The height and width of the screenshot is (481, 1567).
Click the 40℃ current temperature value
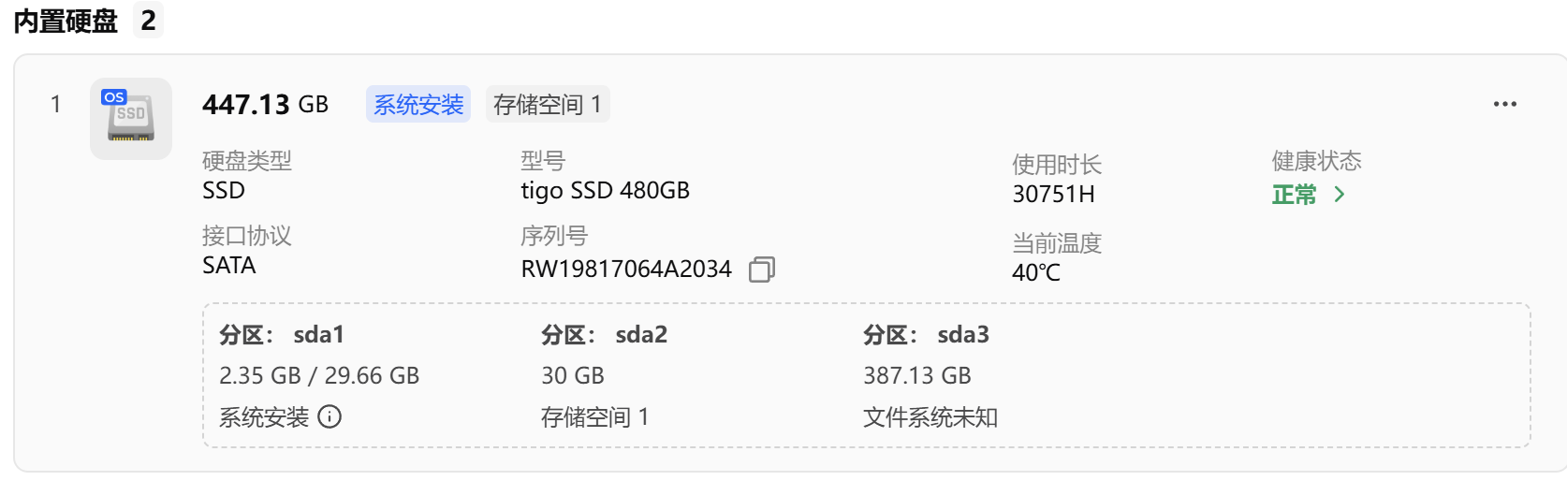(x=1036, y=273)
